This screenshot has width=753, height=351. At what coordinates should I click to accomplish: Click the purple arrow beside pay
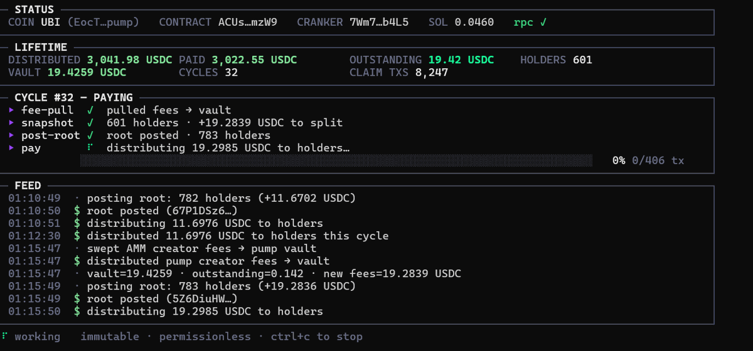pyautogui.click(x=12, y=148)
